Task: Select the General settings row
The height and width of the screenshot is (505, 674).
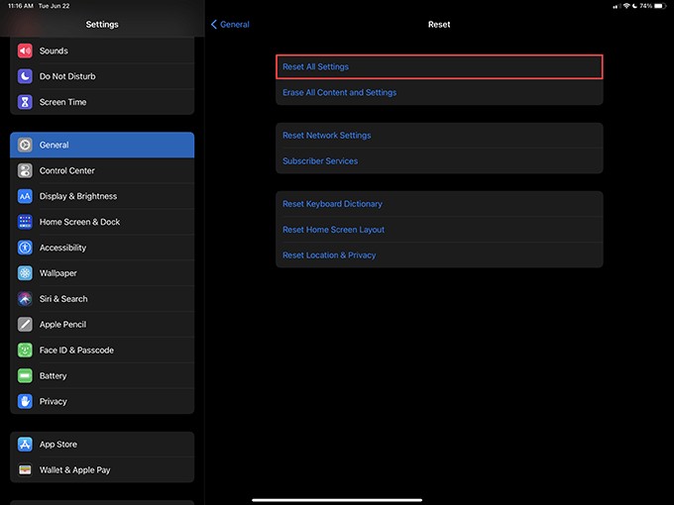Action: (x=102, y=145)
